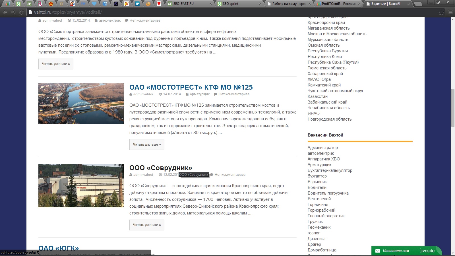455x256 pixels.
Task: Close the ProfiTCentR tab
Action: tap(359, 4)
